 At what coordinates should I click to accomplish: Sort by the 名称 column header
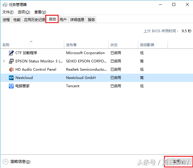click(x=32, y=45)
